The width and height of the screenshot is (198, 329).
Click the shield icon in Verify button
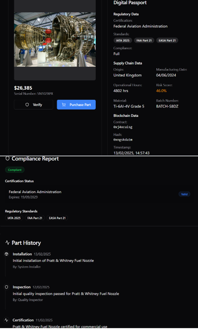pos(27,105)
